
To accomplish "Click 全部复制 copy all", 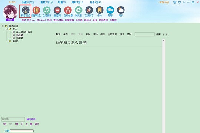I will click(112, 34).
